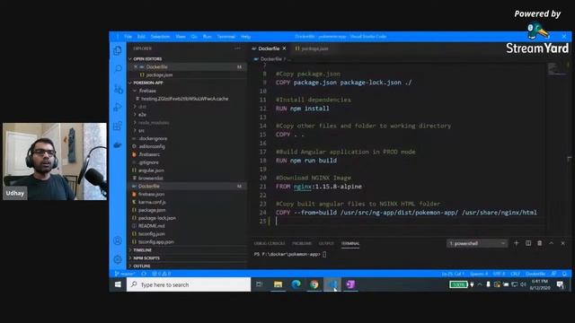Open the Help menu
This screenshot has width=575, height=323.
(x=245, y=37)
